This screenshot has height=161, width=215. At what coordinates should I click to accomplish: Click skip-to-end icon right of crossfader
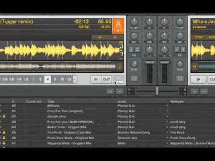pyautogui.click(x=204, y=91)
